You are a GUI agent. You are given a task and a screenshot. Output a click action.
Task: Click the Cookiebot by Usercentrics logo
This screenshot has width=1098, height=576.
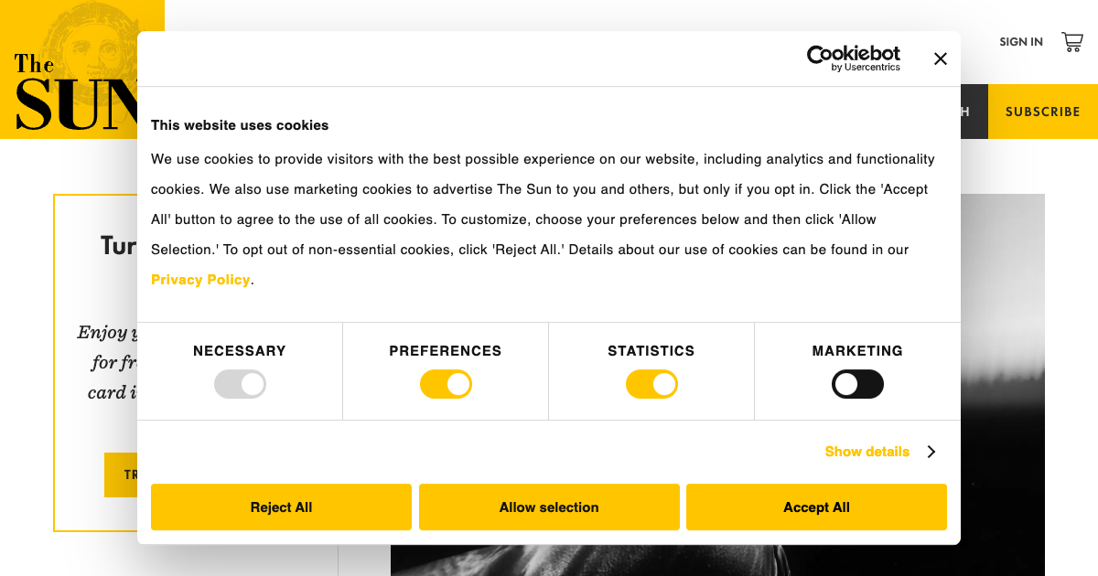853,59
